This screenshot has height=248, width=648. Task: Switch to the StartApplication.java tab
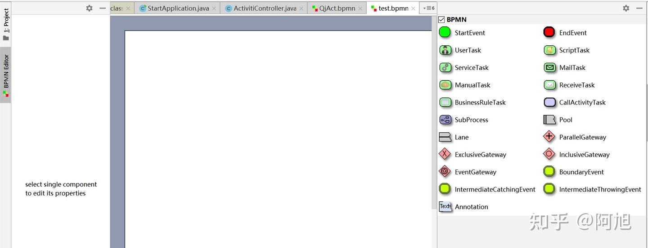click(x=178, y=8)
